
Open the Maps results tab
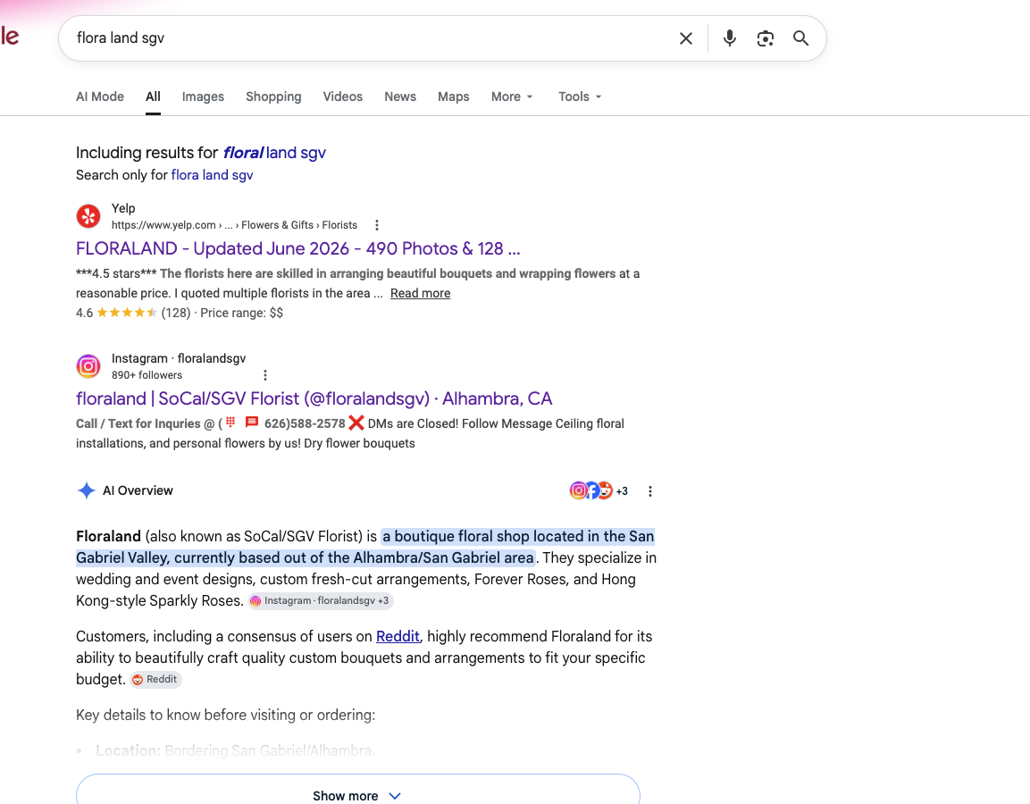[453, 96]
